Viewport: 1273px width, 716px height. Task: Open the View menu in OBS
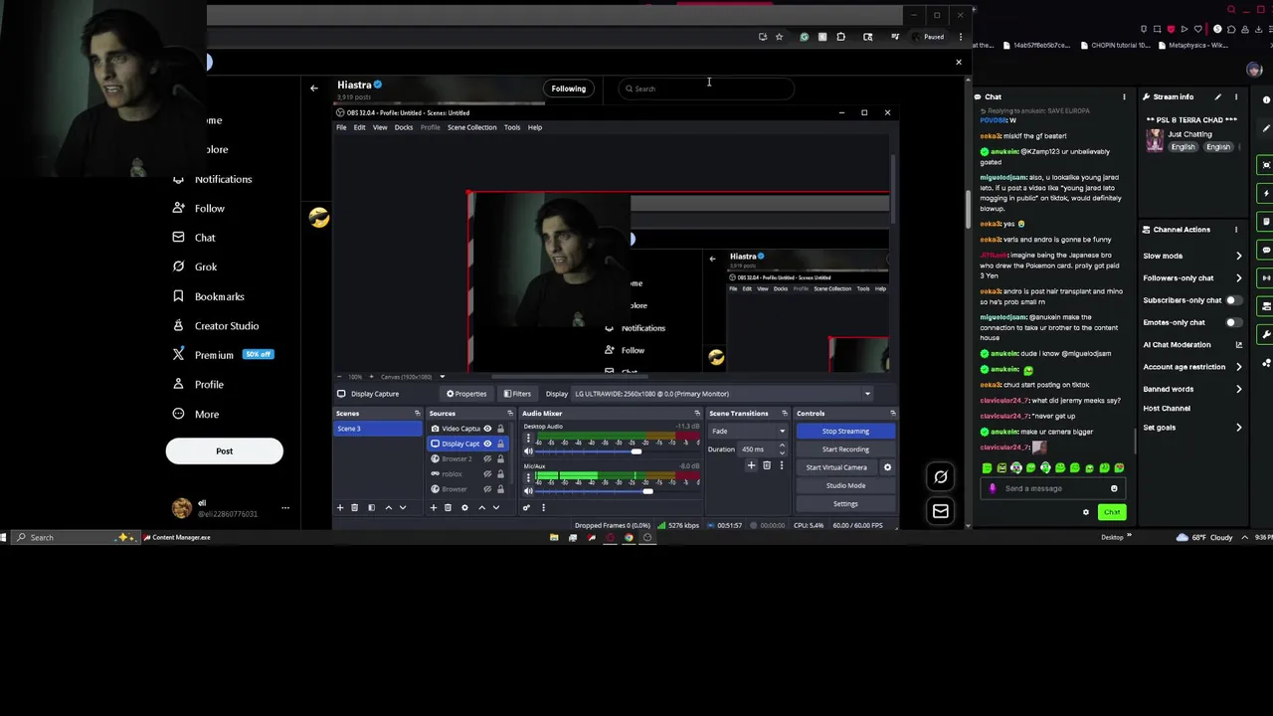[380, 127]
